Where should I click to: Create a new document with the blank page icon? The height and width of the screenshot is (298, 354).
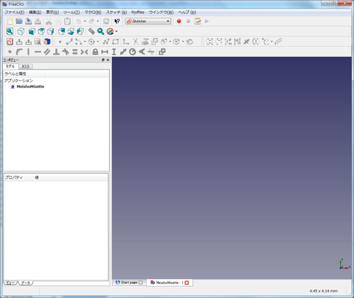pos(10,21)
